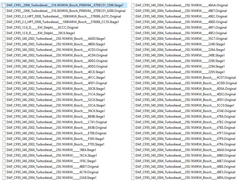The width and height of the screenshot is (241, 182).
Task: Click the file icon for Bosch 4AD0.Stage1
Action: pyautogui.click(x=4, y=39)
